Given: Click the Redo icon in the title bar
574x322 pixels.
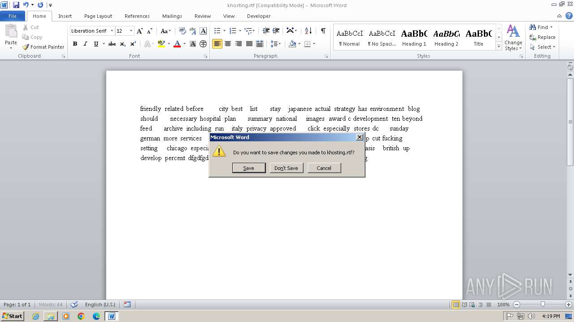Looking at the screenshot, I should 40,5.
